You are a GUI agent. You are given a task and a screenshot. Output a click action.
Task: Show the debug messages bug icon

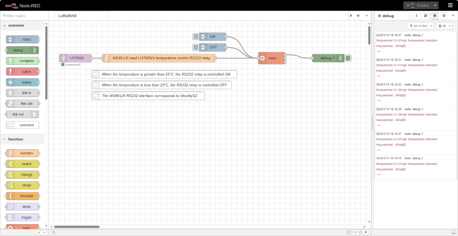point(435,16)
